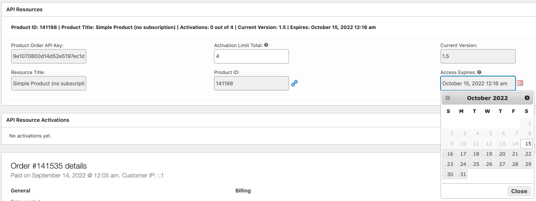The image size is (536, 201).
Task: Click the Activation Limit Total input
Action: pyautogui.click(x=251, y=56)
